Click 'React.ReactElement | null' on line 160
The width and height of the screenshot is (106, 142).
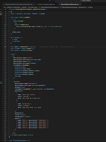(x=23, y=135)
